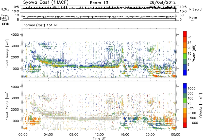Click the '08:00' time axis tick

point(74,135)
